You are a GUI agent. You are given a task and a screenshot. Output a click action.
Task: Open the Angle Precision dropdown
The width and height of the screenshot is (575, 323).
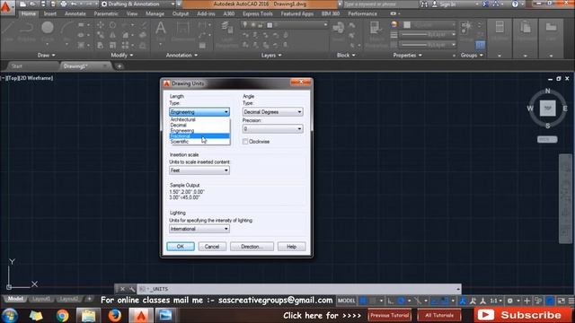[x=272, y=129]
